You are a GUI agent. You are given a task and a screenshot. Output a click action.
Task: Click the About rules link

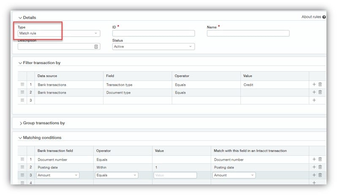311,17
